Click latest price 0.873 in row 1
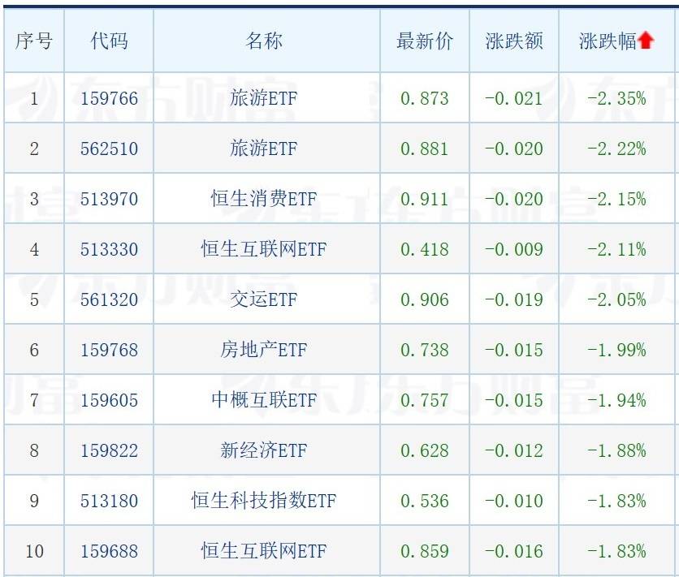This screenshot has width=679, height=577. click(x=424, y=99)
